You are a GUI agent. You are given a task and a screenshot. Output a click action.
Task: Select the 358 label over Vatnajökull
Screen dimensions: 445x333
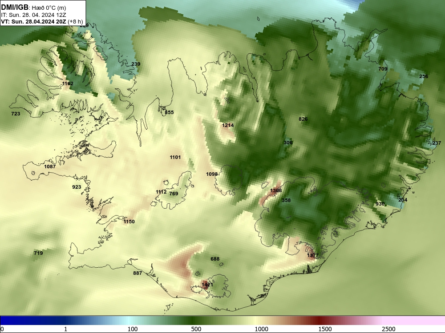pos(286,200)
